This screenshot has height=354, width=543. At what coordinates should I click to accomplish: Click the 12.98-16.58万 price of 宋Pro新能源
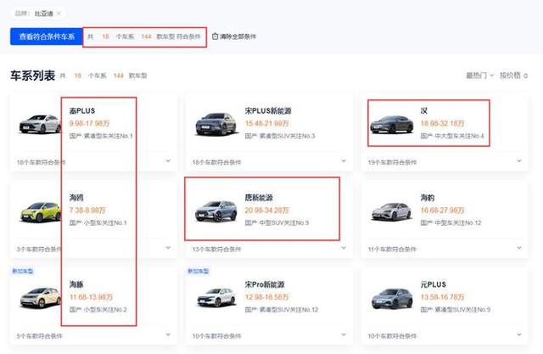click(x=266, y=297)
